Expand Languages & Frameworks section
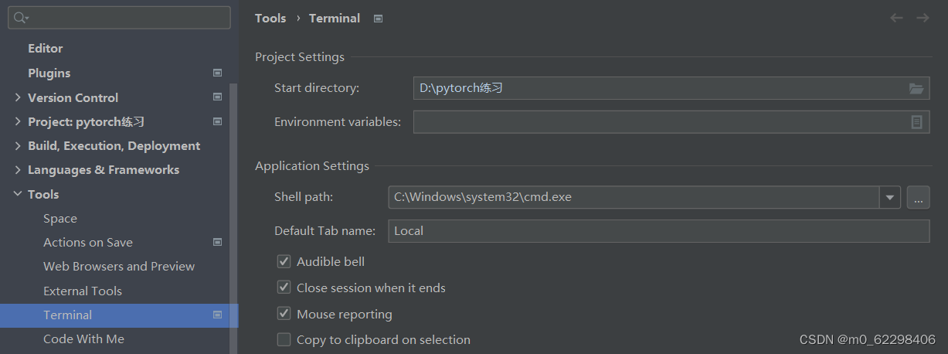948x354 pixels. pyautogui.click(x=18, y=170)
